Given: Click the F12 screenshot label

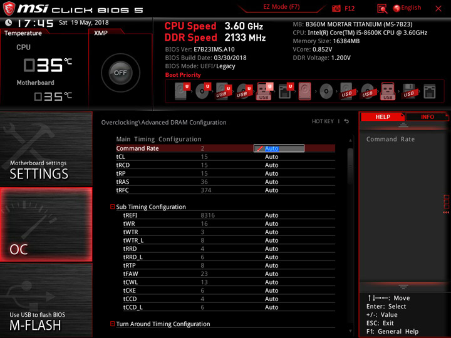Looking at the screenshot, I should coord(350,8).
